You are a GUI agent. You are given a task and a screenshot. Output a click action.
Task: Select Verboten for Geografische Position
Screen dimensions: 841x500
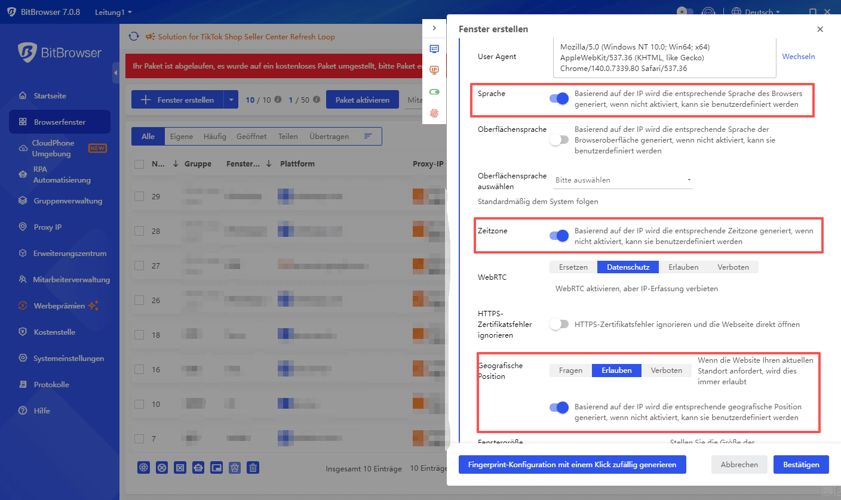pyautogui.click(x=666, y=371)
